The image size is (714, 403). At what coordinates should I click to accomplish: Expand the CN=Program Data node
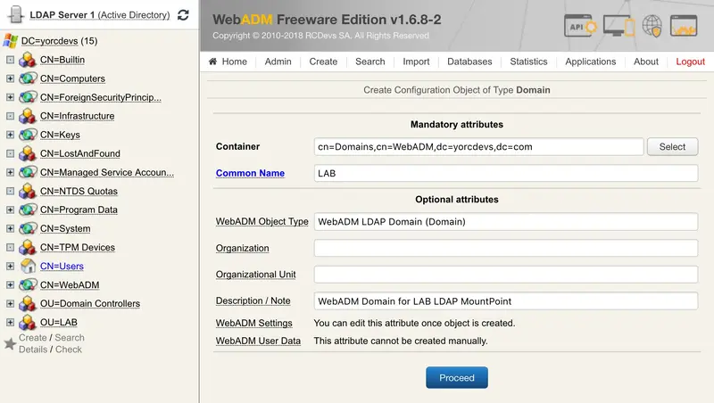10,210
